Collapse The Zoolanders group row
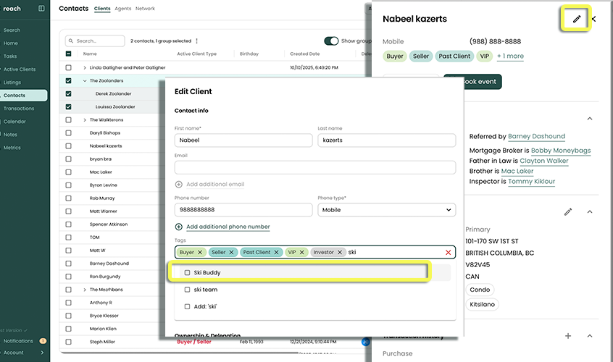Screen dimensions: 613x362 pos(85,81)
